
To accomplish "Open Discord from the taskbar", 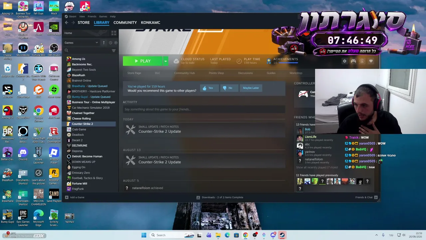I will (273, 235).
